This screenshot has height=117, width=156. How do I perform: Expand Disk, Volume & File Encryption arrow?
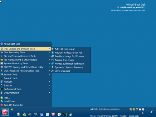pyautogui.click(x=49, y=71)
